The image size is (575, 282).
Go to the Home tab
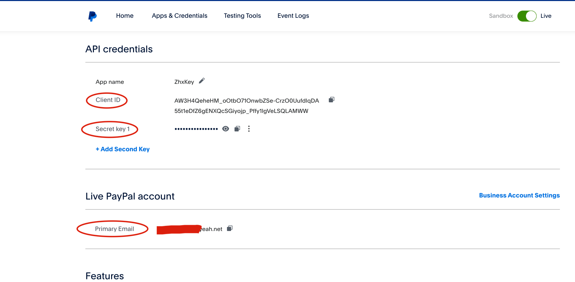point(125,16)
